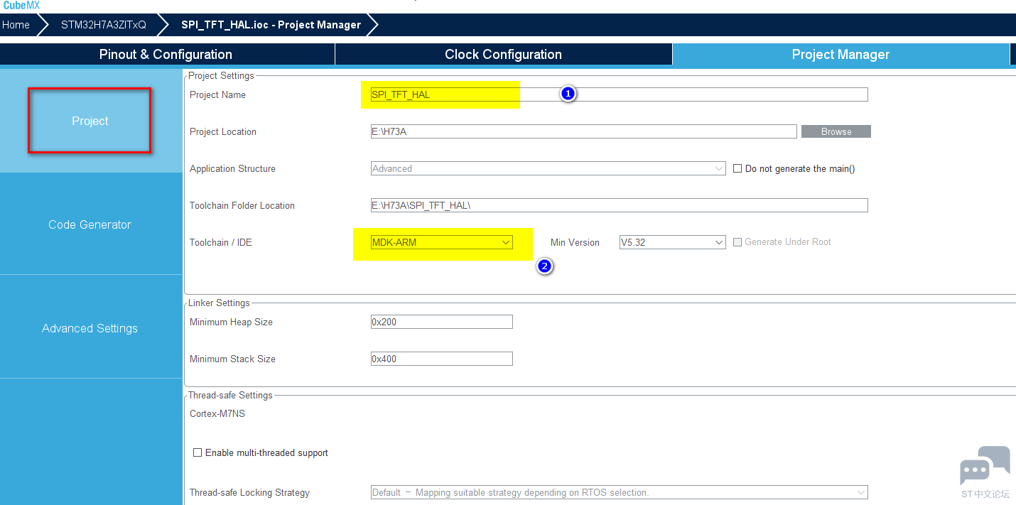This screenshot has width=1016, height=505.
Task: Click the STM32H7A3ZITxQ breadcrumb
Action: (104, 25)
